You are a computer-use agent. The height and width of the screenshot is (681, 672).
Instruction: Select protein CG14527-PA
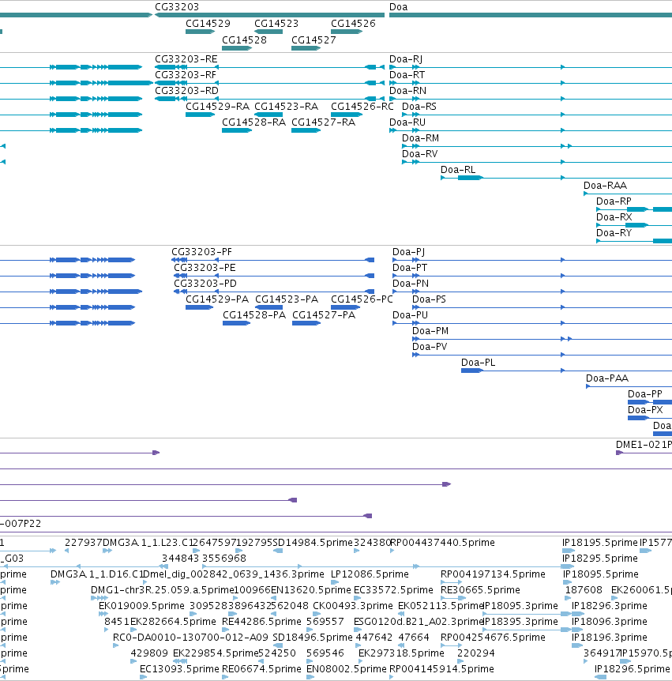point(324,315)
